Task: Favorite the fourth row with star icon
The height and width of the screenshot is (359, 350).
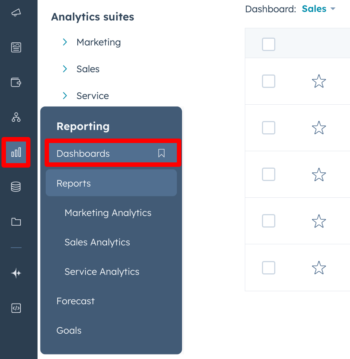Action: (x=319, y=221)
